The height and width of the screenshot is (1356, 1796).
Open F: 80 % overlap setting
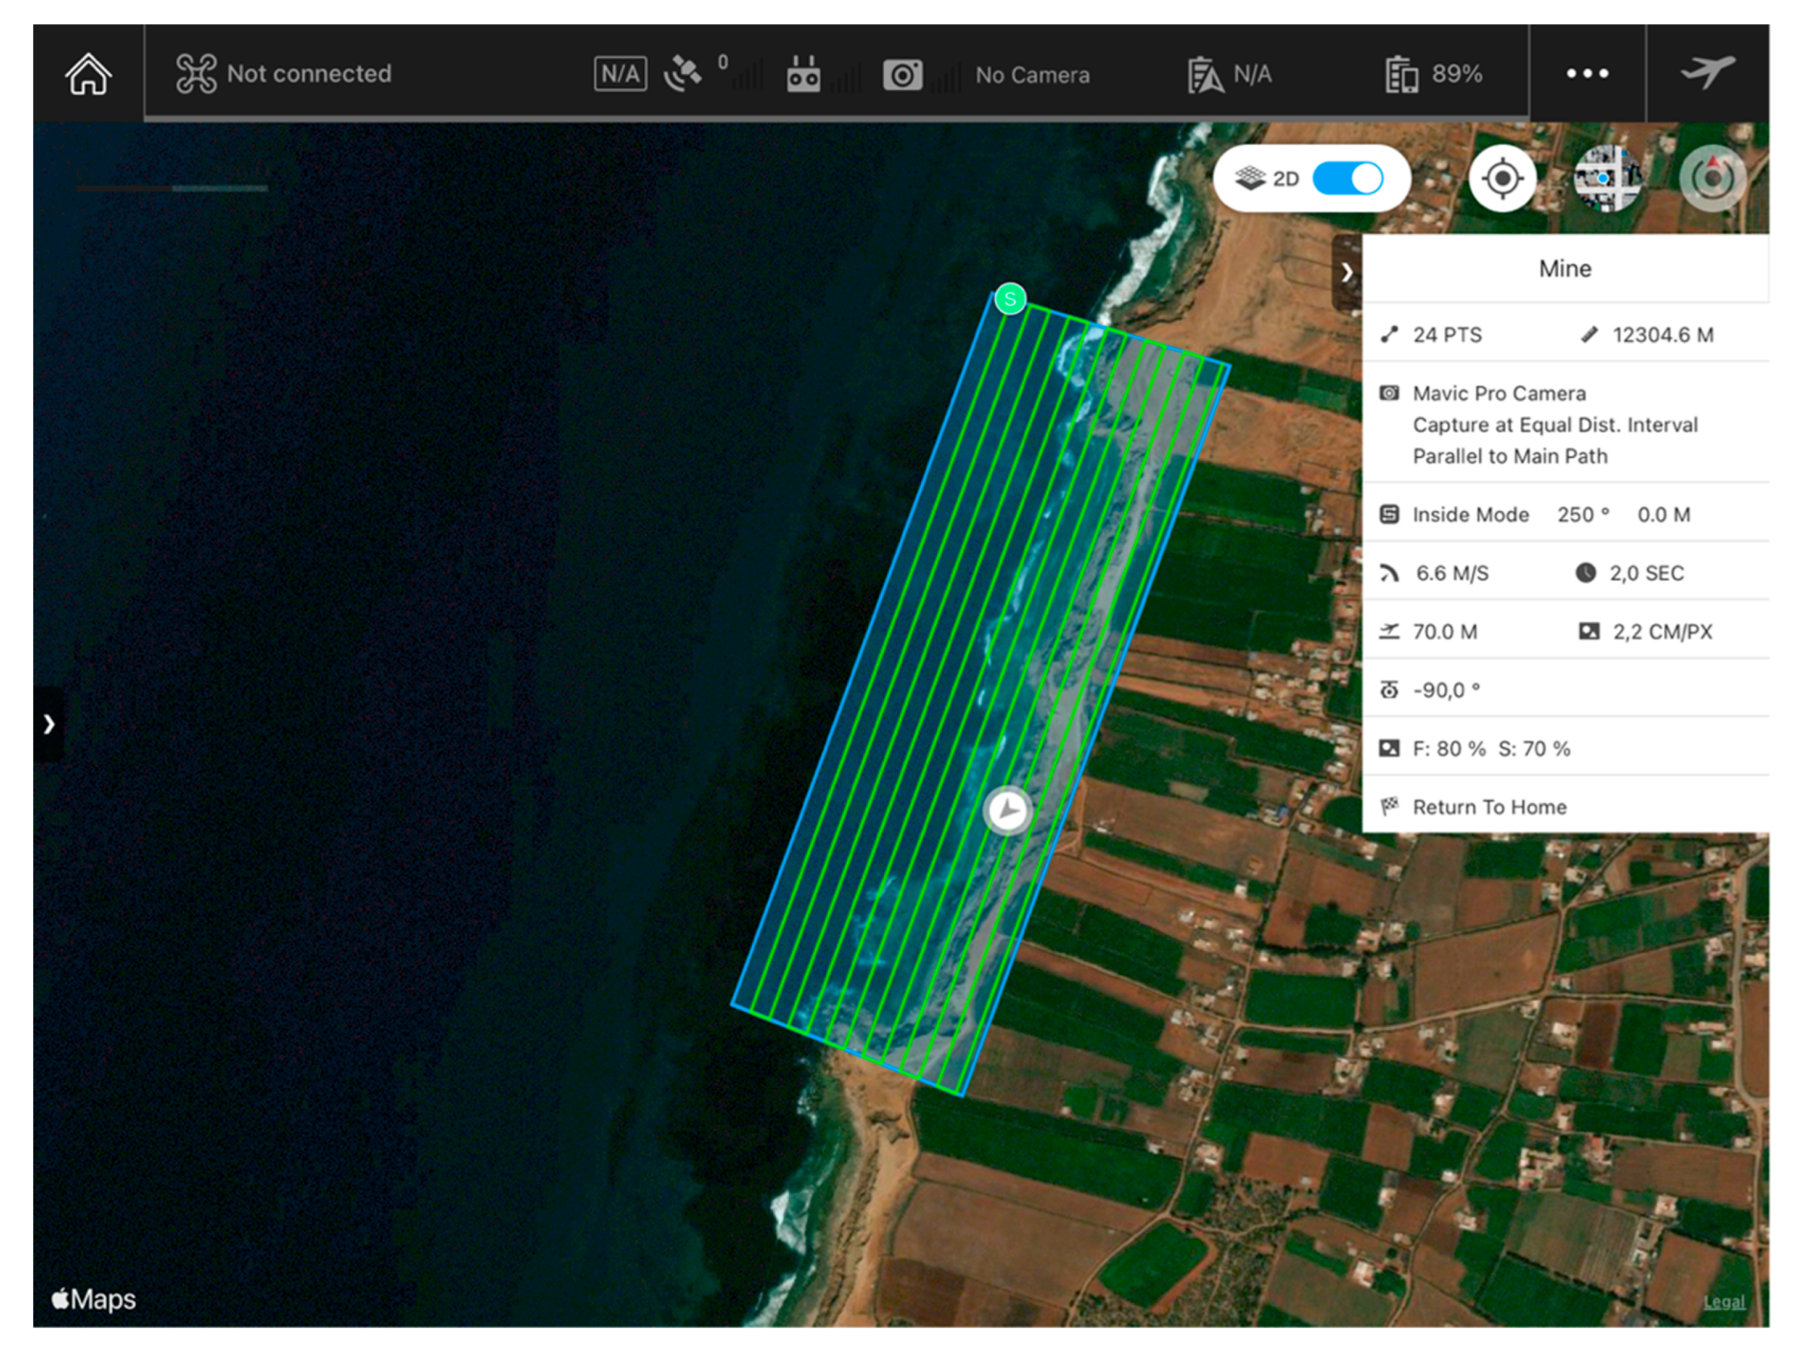(x=1449, y=749)
